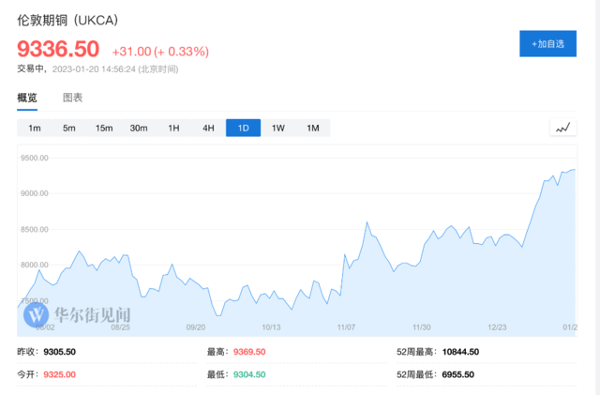Click the 11/30 date axis label
Image resolution: width=600 pixels, height=395 pixels.
pos(421,327)
